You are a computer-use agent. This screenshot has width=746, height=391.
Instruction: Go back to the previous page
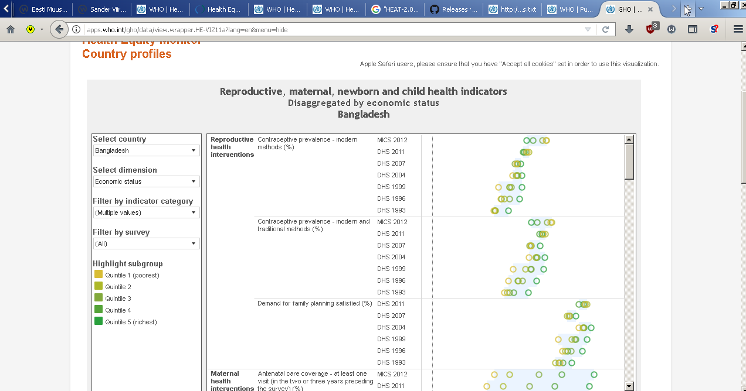59,29
